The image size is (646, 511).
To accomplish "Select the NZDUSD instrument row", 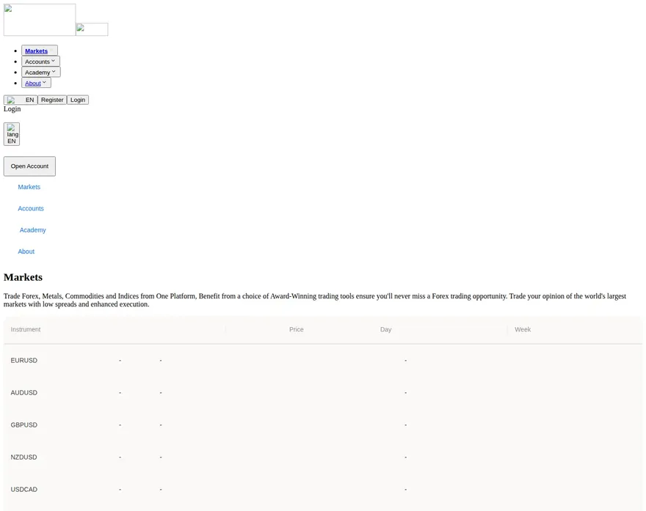I will point(323,457).
